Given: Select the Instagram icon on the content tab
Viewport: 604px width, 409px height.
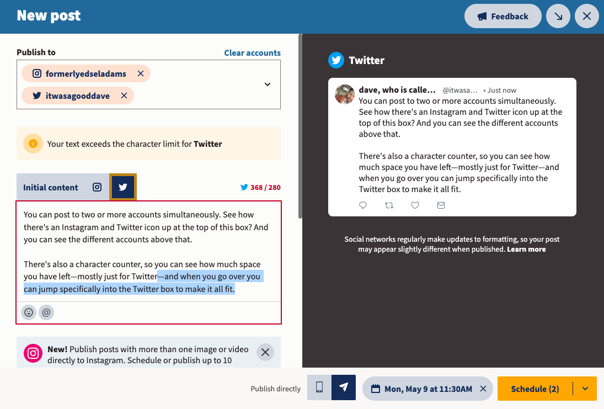Looking at the screenshot, I should (x=97, y=187).
